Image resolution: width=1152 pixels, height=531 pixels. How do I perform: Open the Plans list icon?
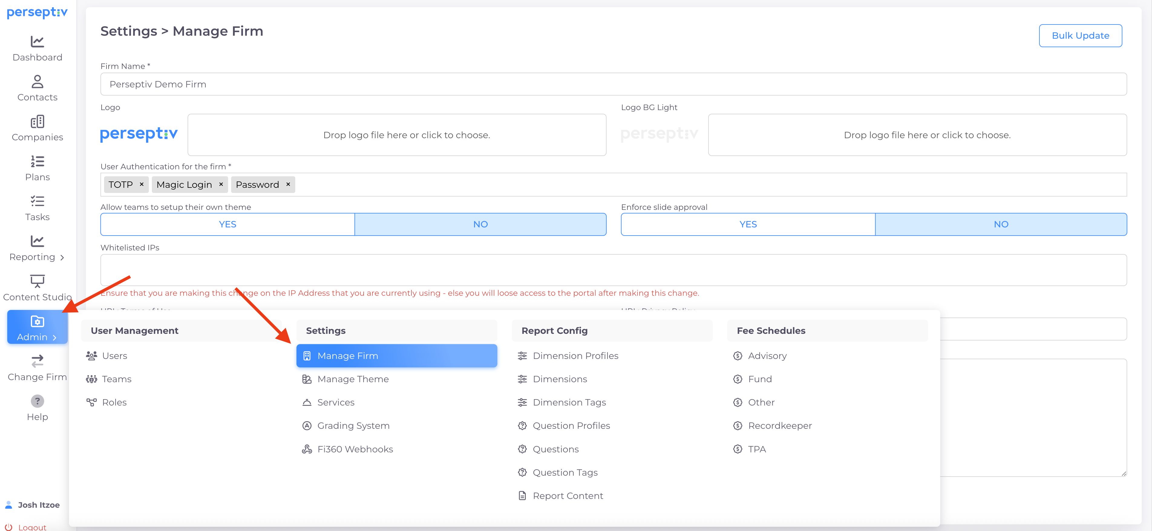coord(37,161)
